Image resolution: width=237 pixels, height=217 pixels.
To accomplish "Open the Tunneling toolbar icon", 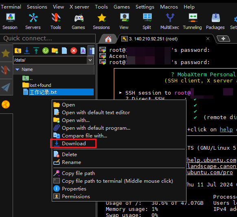I will point(193,21).
